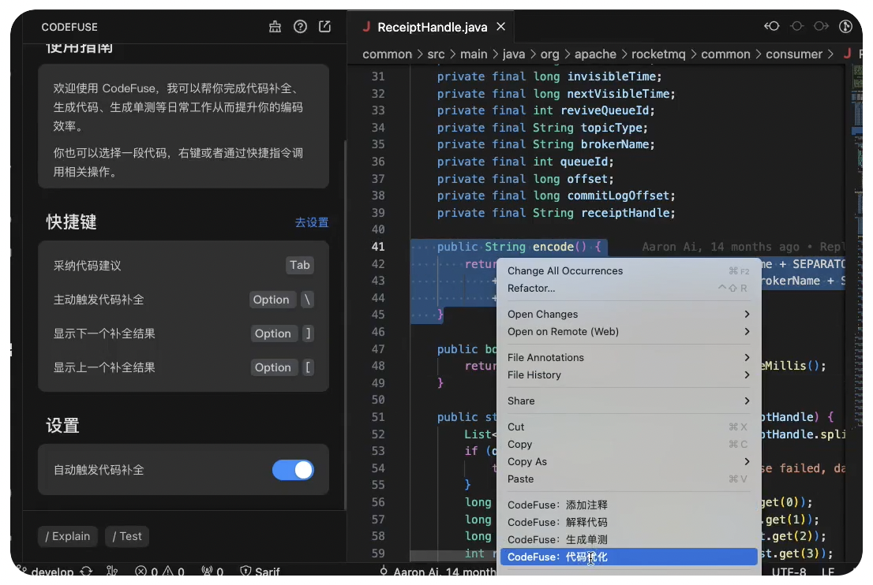Click the 'main' breadcrumb segment

coord(474,54)
